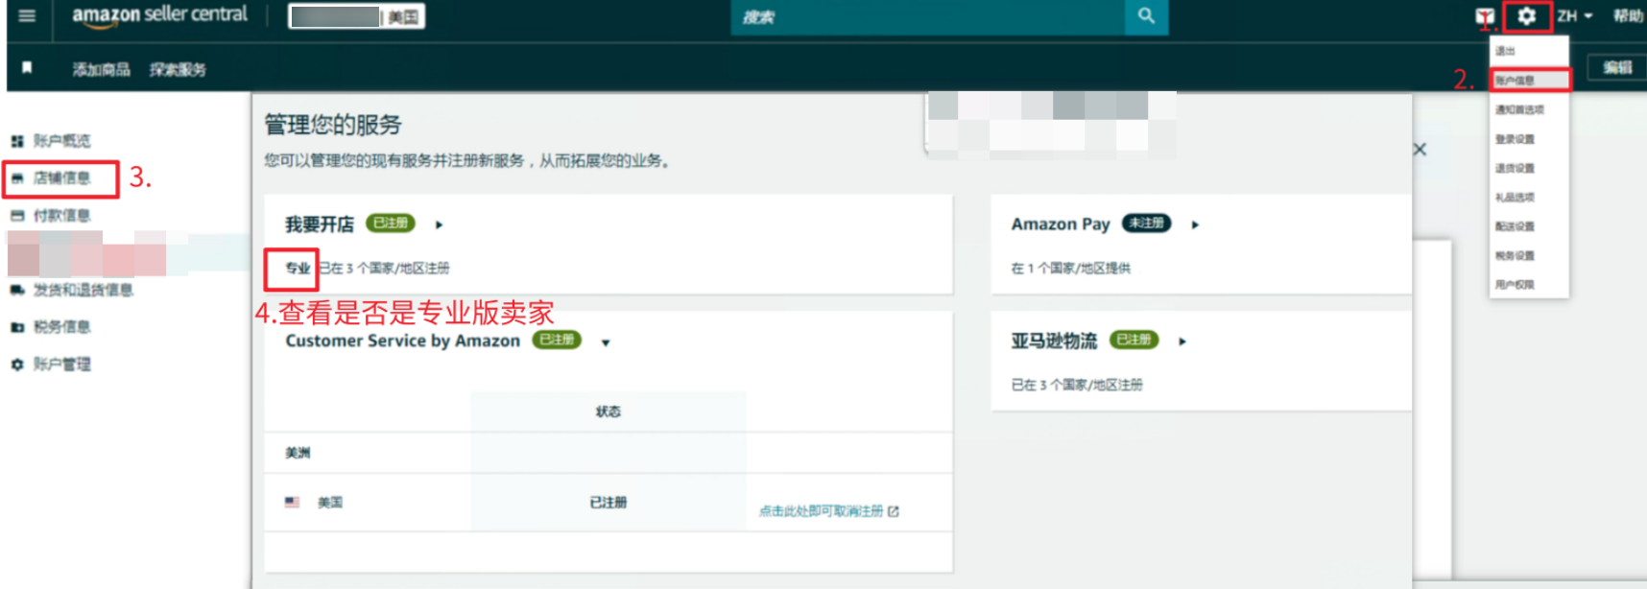This screenshot has width=1647, height=589.
Task: Click the 美国 country cell
Action: [329, 503]
